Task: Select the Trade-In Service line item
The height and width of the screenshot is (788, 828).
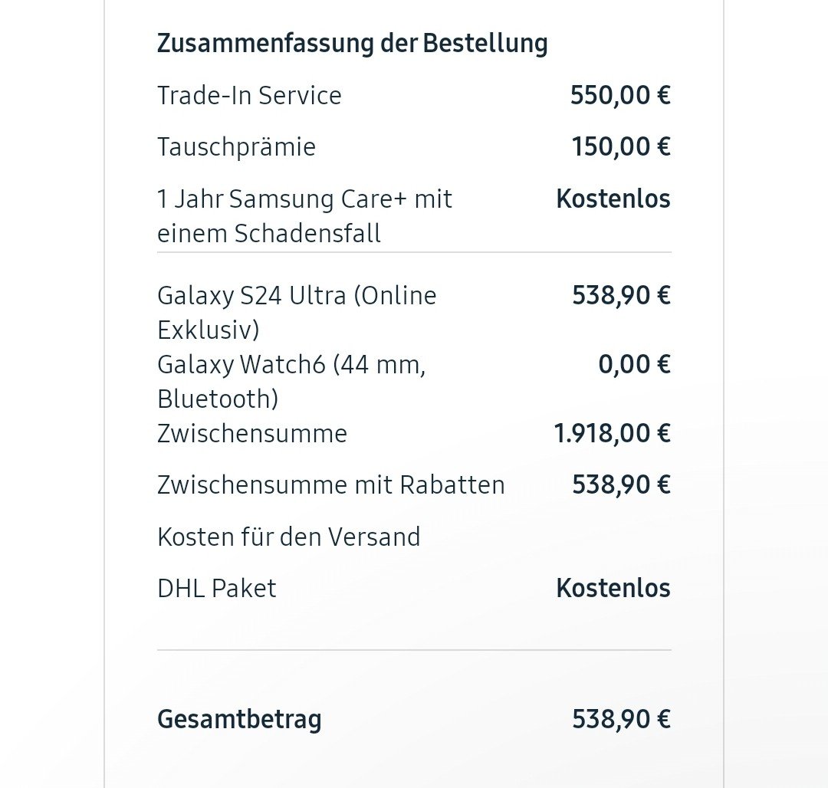Action: pos(249,96)
